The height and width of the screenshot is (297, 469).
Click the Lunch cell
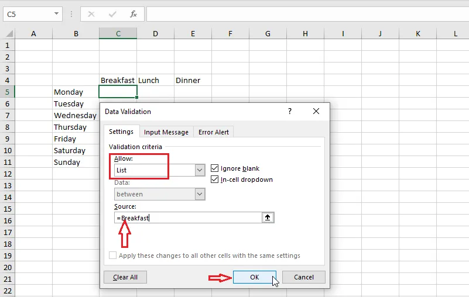(x=156, y=80)
